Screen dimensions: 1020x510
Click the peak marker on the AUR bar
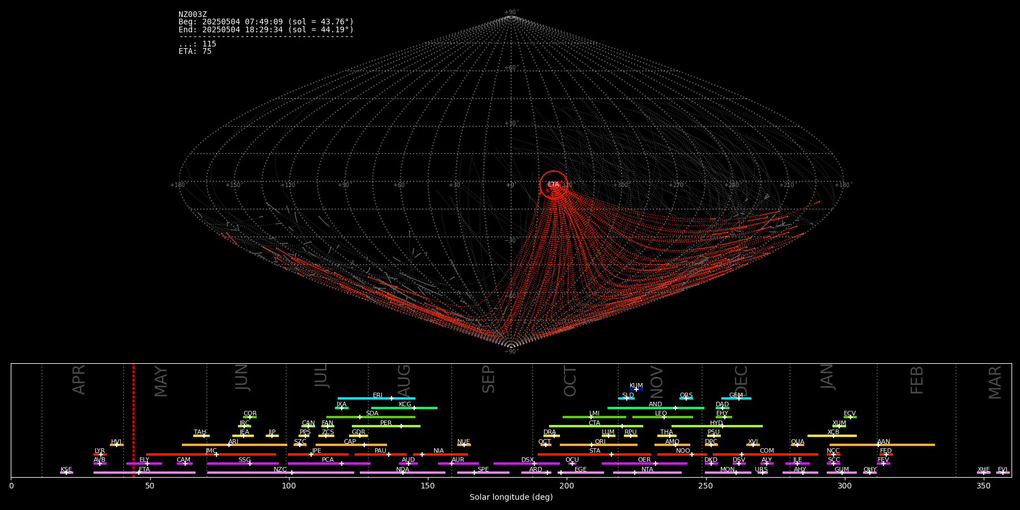tap(452, 464)
